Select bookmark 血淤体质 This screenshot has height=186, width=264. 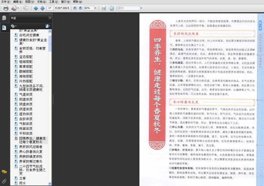point(26,119)
